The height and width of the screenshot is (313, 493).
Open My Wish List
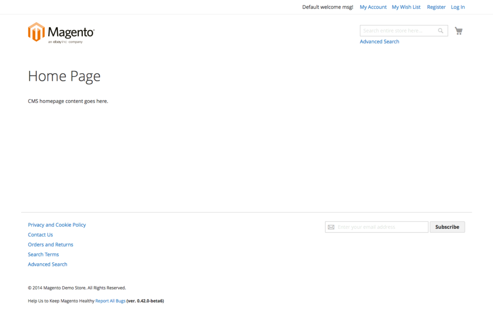[406, 7]
